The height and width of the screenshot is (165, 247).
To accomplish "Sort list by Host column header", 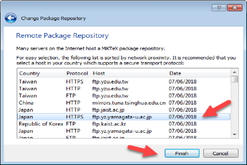I will [129, 73].
